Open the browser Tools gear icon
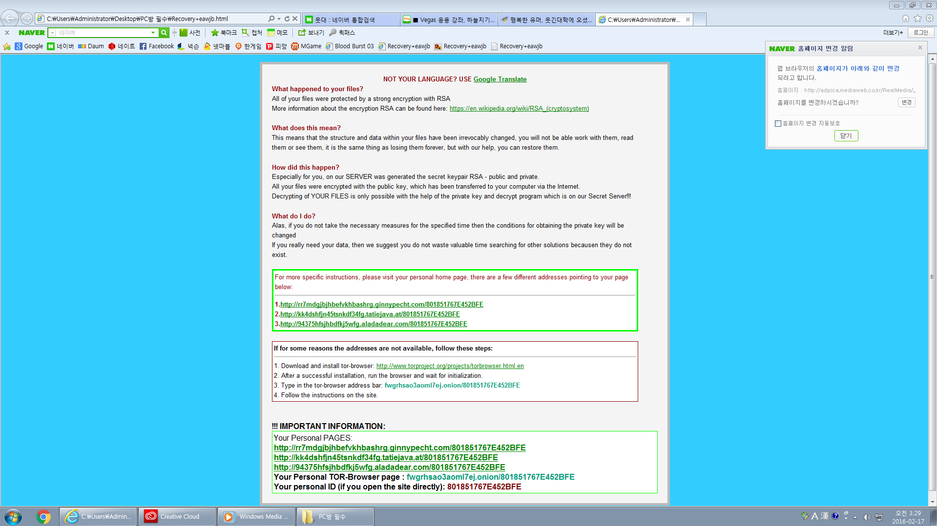 pyautogui.click(x=929, y=18)
